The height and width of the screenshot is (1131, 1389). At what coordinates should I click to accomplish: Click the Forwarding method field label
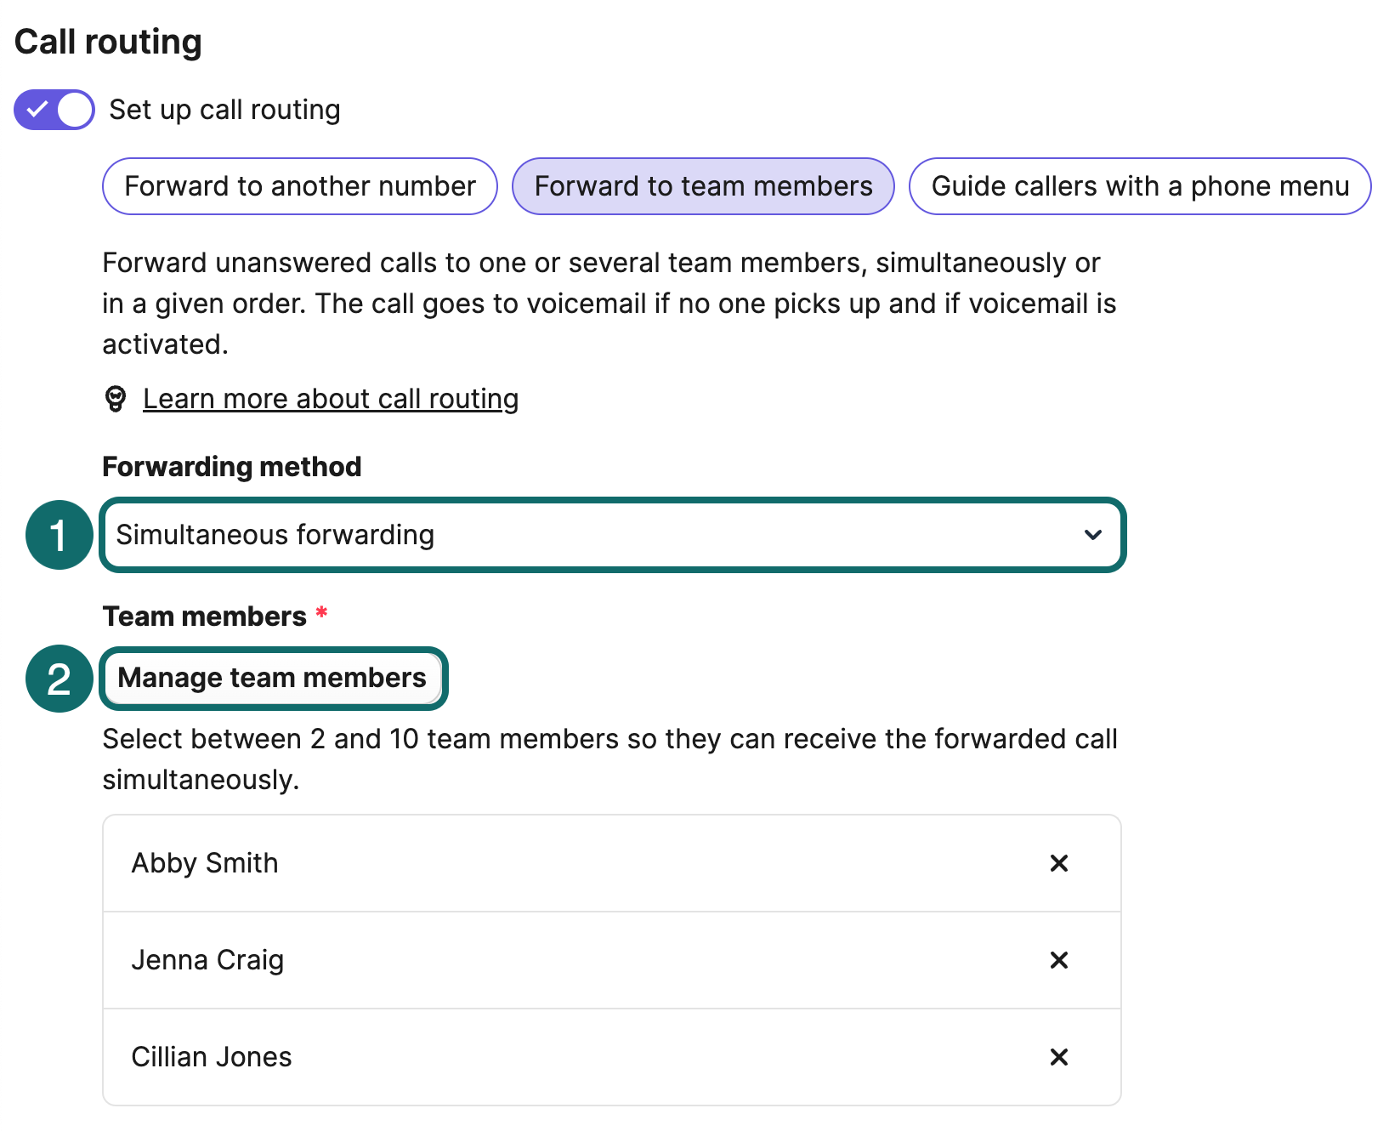coord(232,467)
